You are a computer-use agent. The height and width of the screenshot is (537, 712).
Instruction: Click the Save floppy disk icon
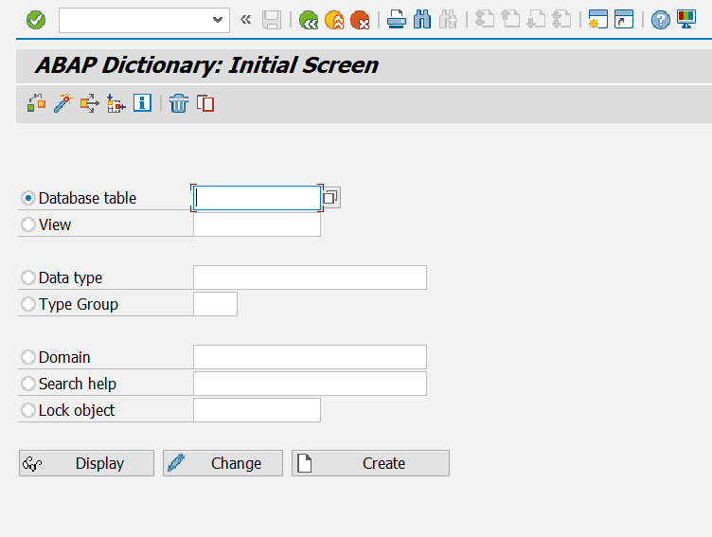(x=272, y=20)
